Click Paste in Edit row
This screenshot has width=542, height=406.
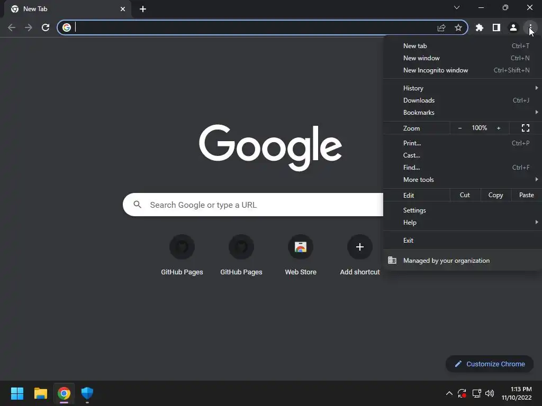tap(526, 195)
